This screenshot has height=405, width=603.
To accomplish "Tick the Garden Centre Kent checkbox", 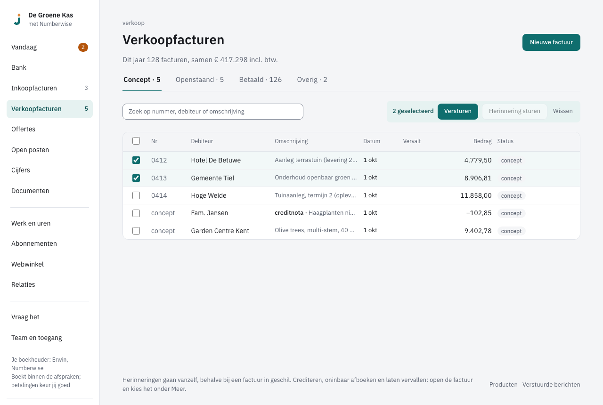I will [x=136, y=231].
